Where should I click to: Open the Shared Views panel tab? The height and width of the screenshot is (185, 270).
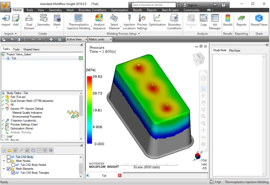pyautogui.click(x=31, y=49)
